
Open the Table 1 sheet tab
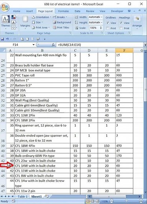(x=22, y=197)
